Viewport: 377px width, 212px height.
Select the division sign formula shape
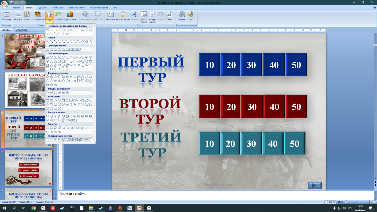click(59, 93)
